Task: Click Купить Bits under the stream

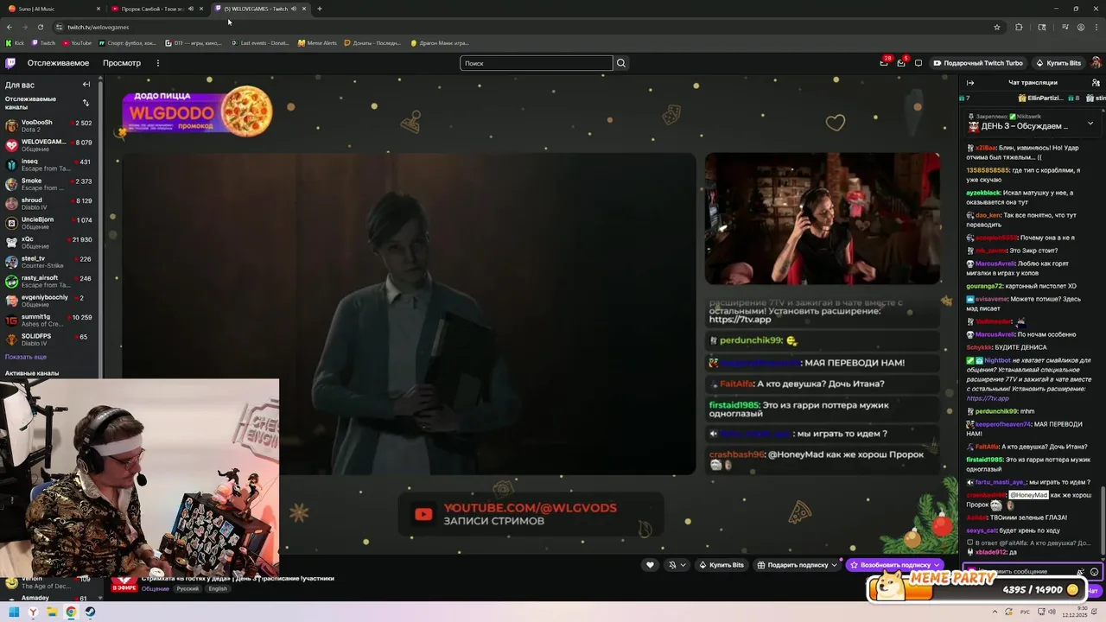Action: pyautogui.click(x=721, y=565)
